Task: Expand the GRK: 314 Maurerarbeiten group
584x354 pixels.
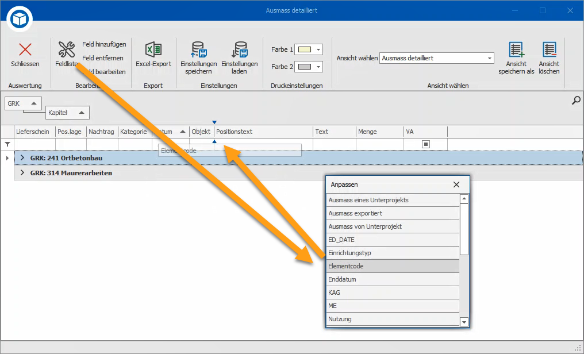Action: pos(22,173)
